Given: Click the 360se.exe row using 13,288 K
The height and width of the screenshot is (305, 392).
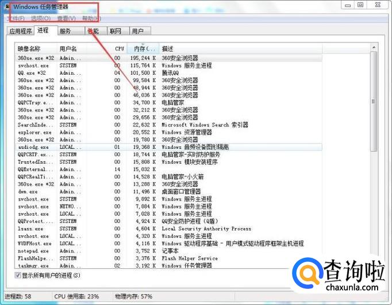Looking at the screenshot, I should [169, 184].
